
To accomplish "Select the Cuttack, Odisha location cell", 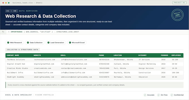I will [x=121, y=64].
